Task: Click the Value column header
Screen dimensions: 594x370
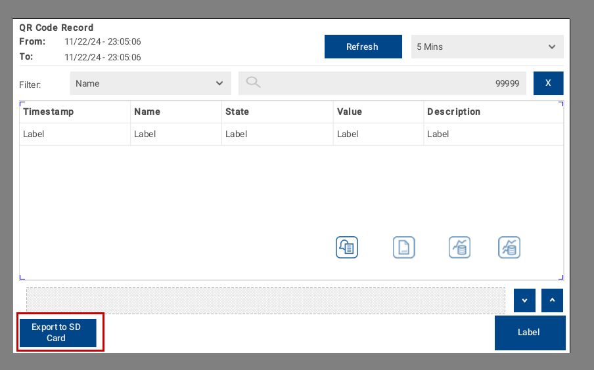Action: tap(378, 112)
